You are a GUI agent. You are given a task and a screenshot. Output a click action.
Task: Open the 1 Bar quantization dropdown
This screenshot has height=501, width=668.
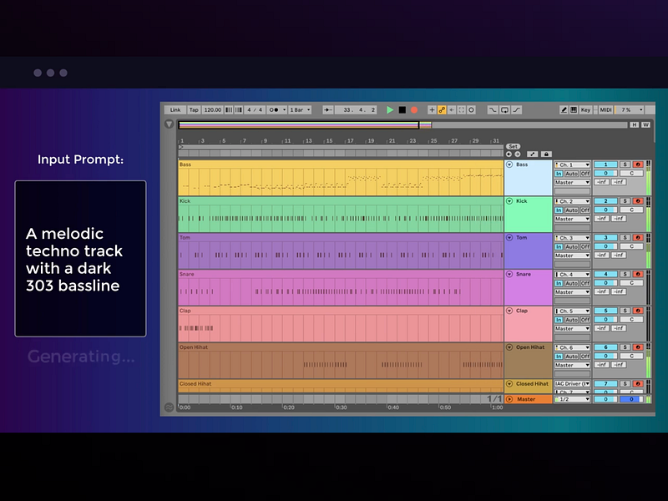coord(300,110)
